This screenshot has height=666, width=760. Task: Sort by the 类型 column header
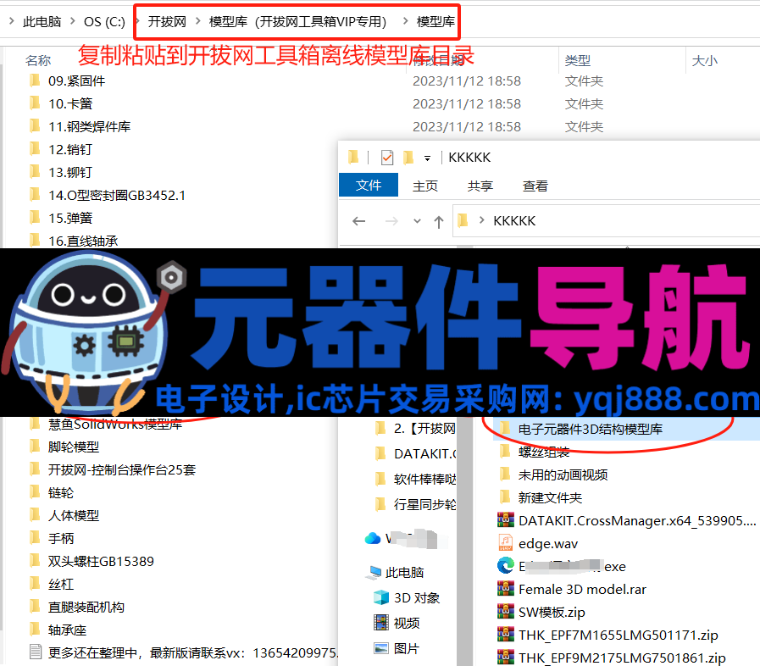click(x=578, y=60)
